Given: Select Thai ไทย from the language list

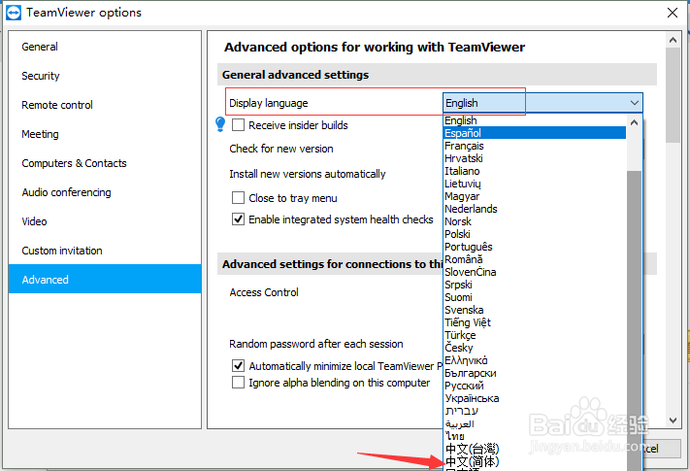Looking at the screenshot, I should [x=534, y=436].
